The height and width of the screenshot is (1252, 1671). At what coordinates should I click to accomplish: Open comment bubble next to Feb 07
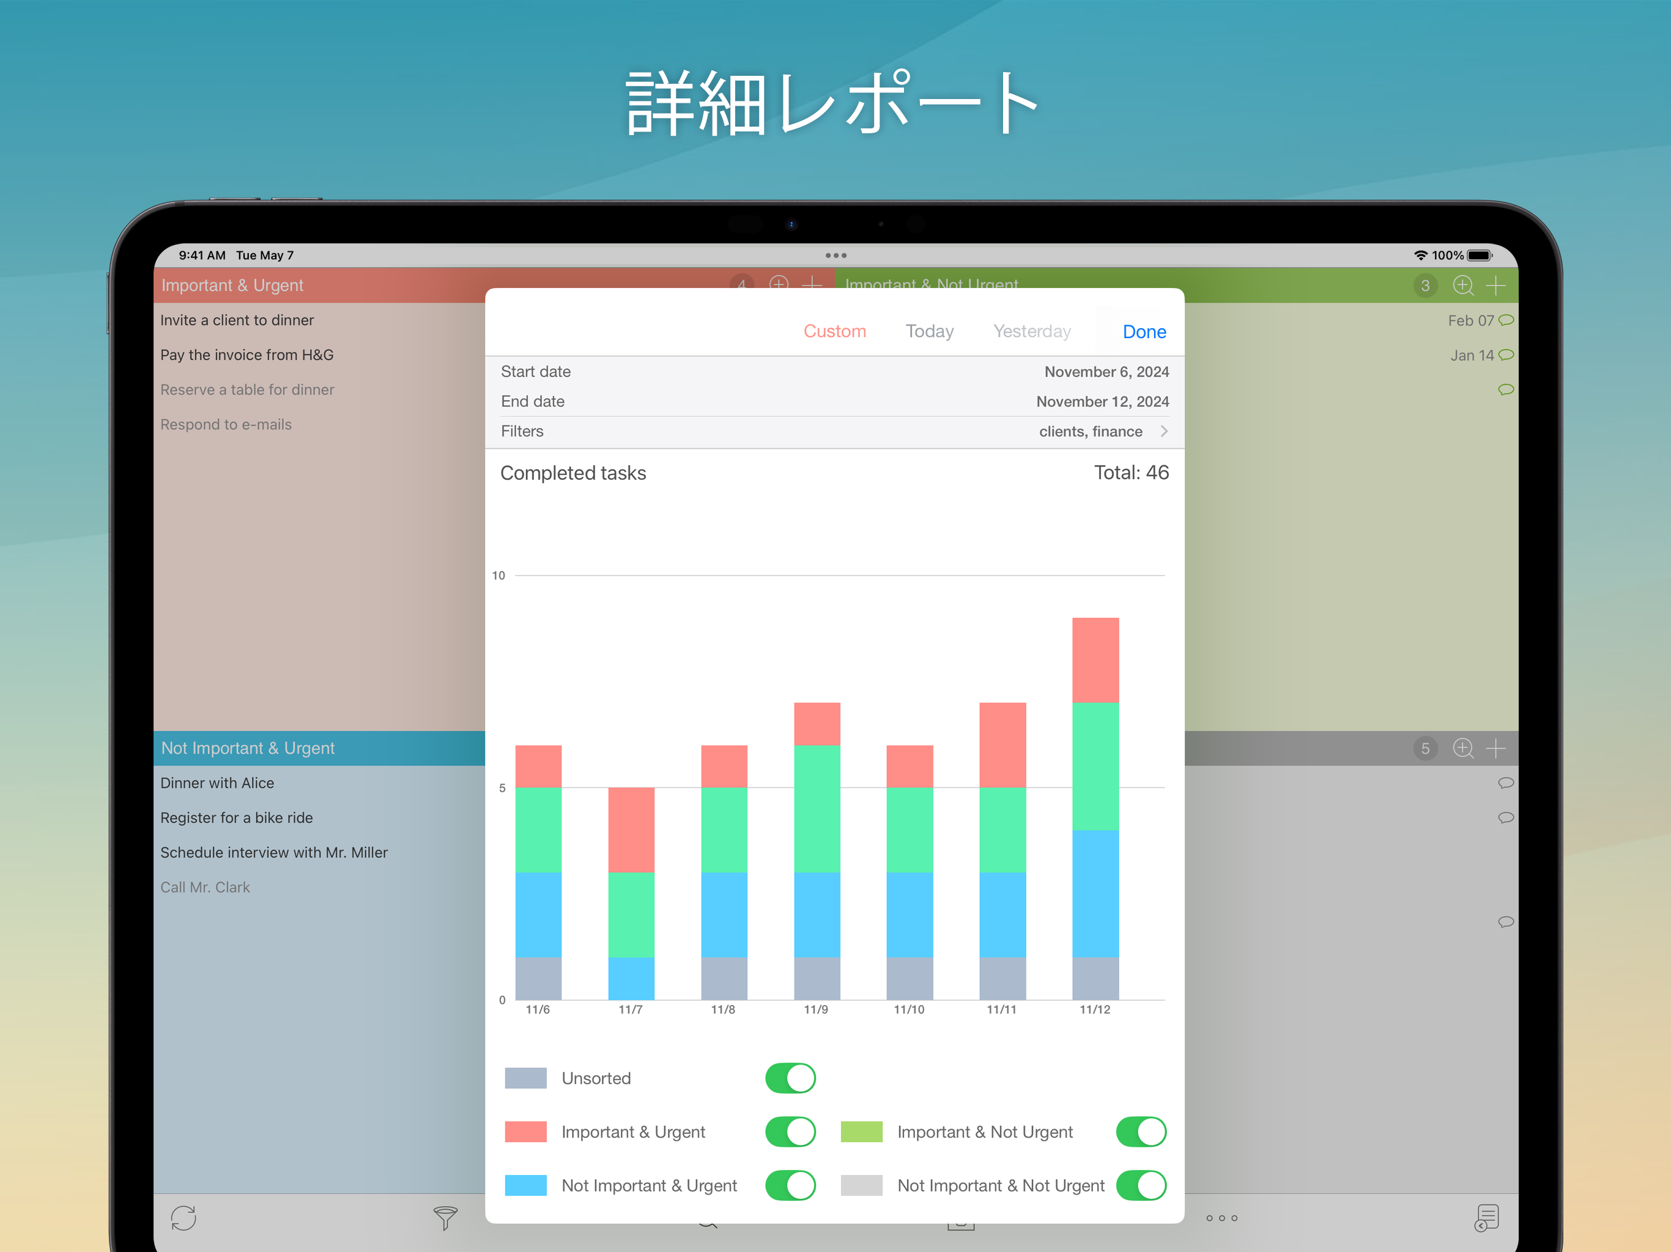coord(1506,320)
